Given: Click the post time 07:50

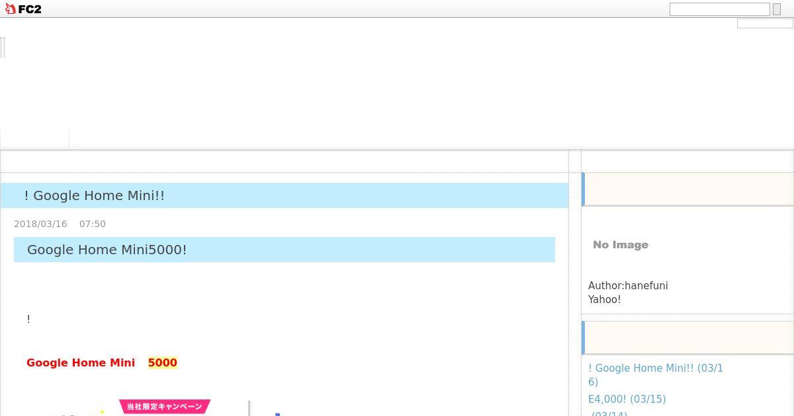Looking at the screenshot, I should [x=93, y=224].
